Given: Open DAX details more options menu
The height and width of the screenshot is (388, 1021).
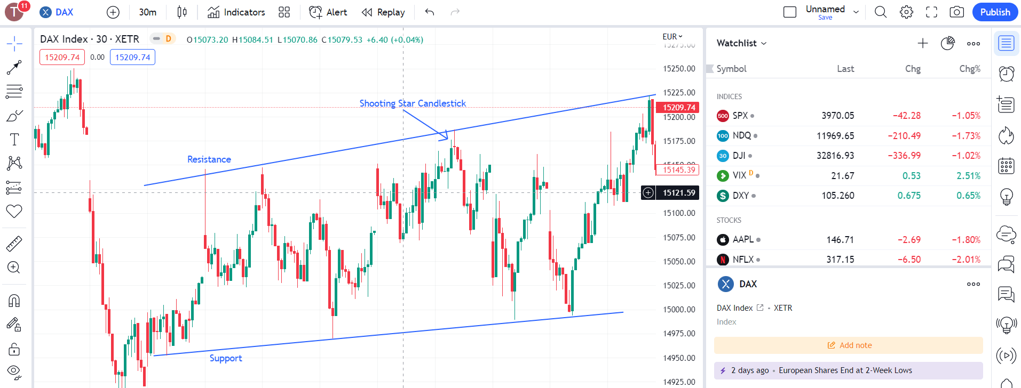Looking at the screenshot, I should 973,284.
